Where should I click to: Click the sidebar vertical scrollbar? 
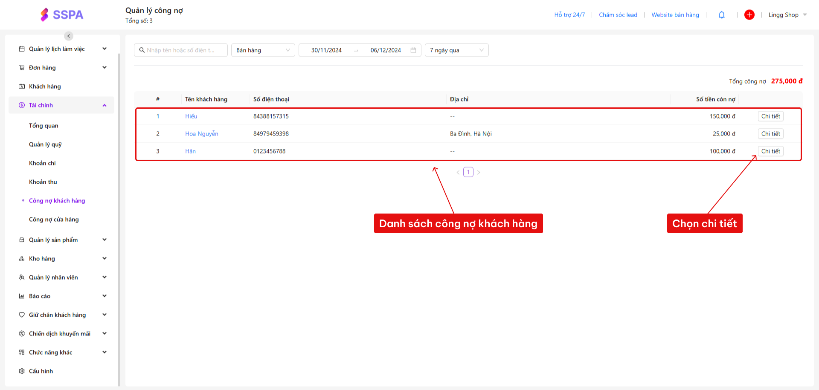(119, 220)
